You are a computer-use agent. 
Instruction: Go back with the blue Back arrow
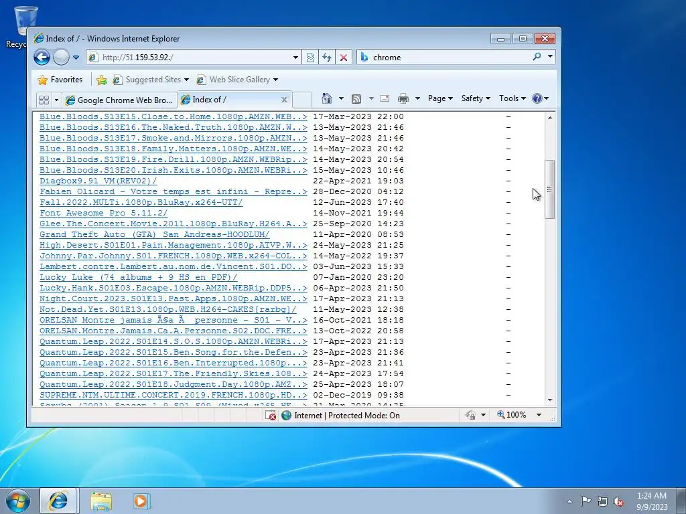pyautogui.click(x=42, y=58)
